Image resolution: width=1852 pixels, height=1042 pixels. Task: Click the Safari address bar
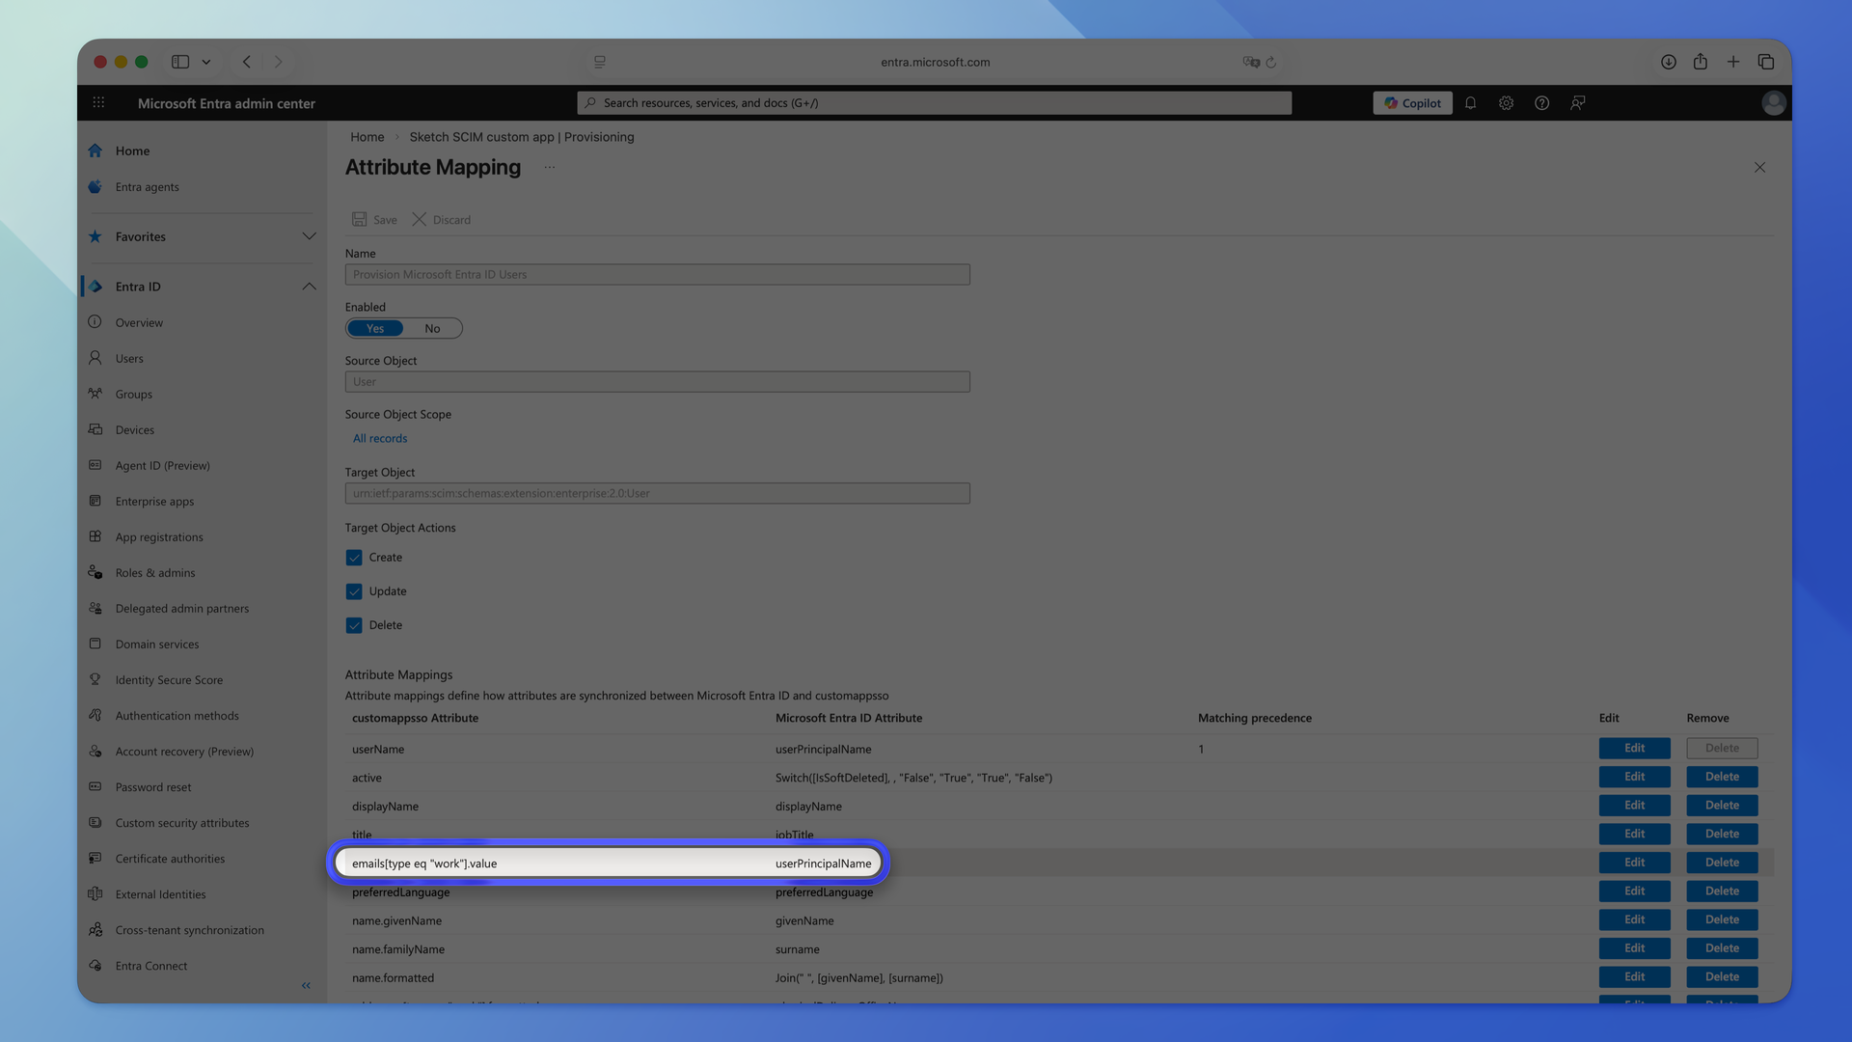coord(935,62)
